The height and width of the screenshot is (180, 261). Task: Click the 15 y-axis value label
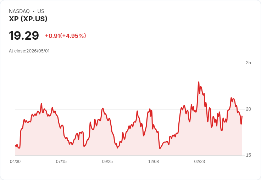pyautogui.click(x=248, y=155)
